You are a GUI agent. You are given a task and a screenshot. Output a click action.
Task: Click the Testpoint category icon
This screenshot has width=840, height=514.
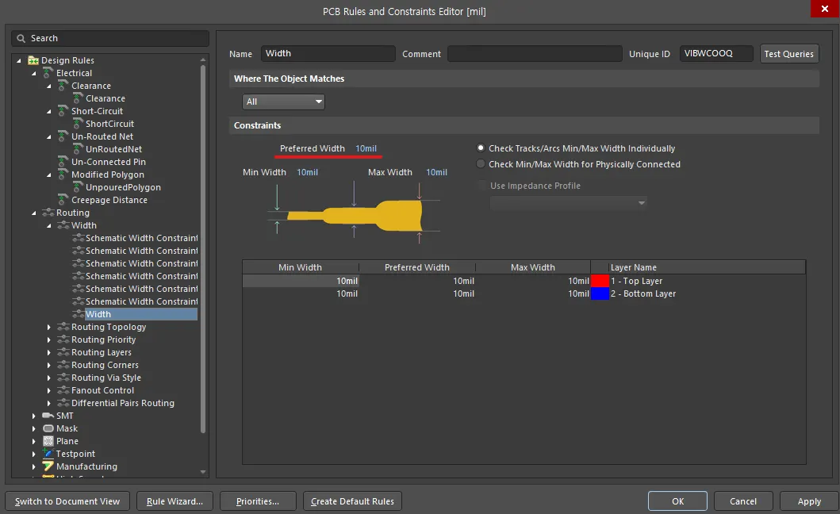(48, 454)
